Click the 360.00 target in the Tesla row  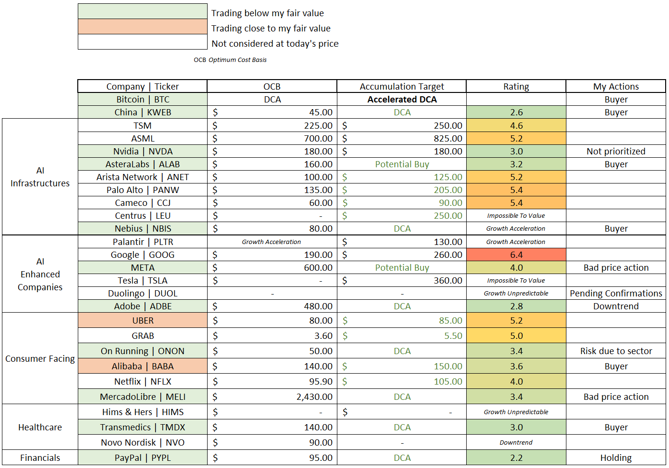(x=402, y=280)
